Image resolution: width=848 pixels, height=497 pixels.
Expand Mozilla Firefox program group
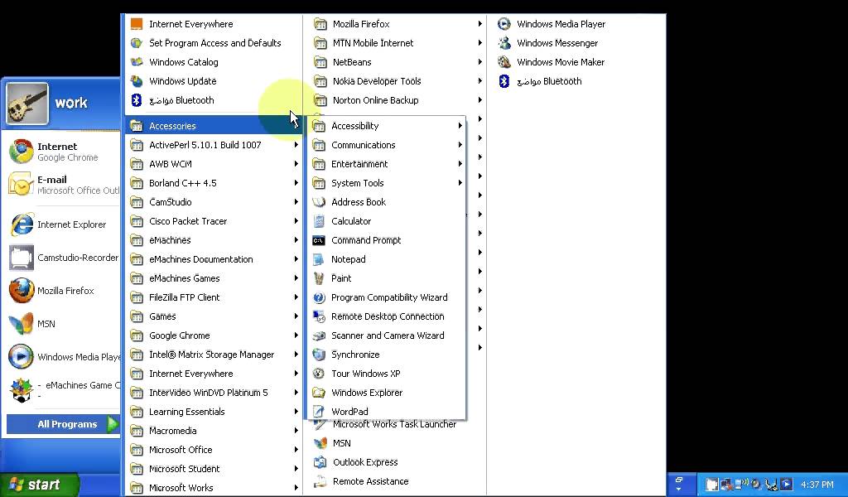(x=397, y=24)
